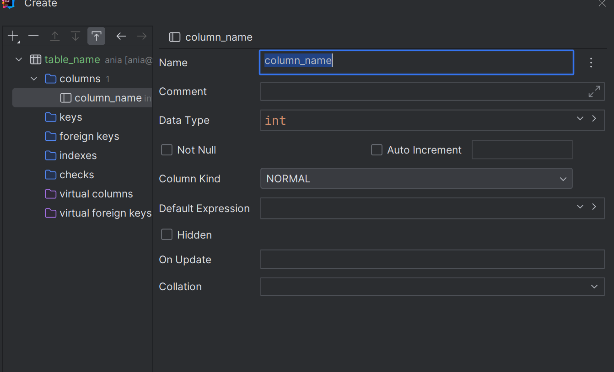Select the keys tree item
Screen dimensions: 614x372
[71, 117]
